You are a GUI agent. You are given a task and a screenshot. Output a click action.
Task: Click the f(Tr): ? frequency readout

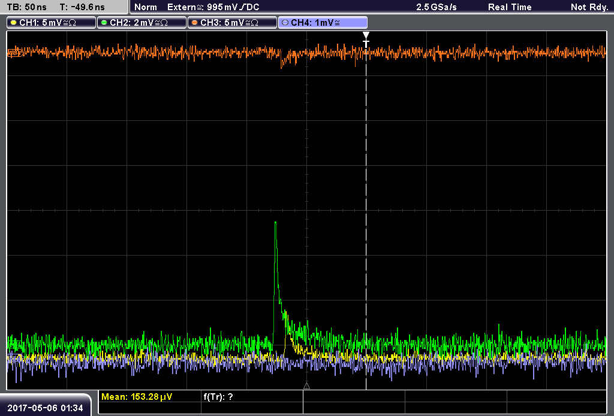click(218, 397)
